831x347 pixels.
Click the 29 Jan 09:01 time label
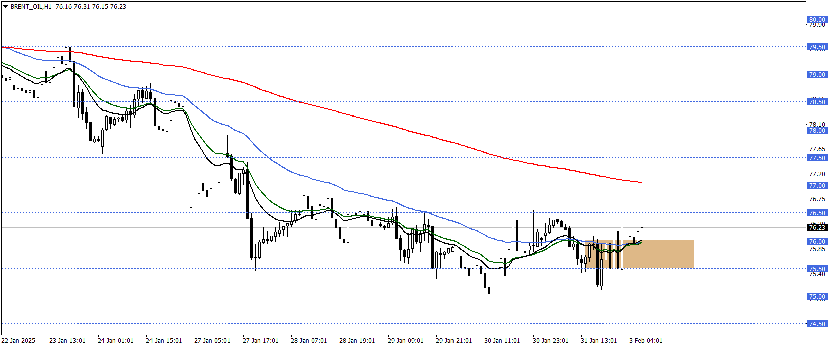pyautogui.click(x=406, y=340)
